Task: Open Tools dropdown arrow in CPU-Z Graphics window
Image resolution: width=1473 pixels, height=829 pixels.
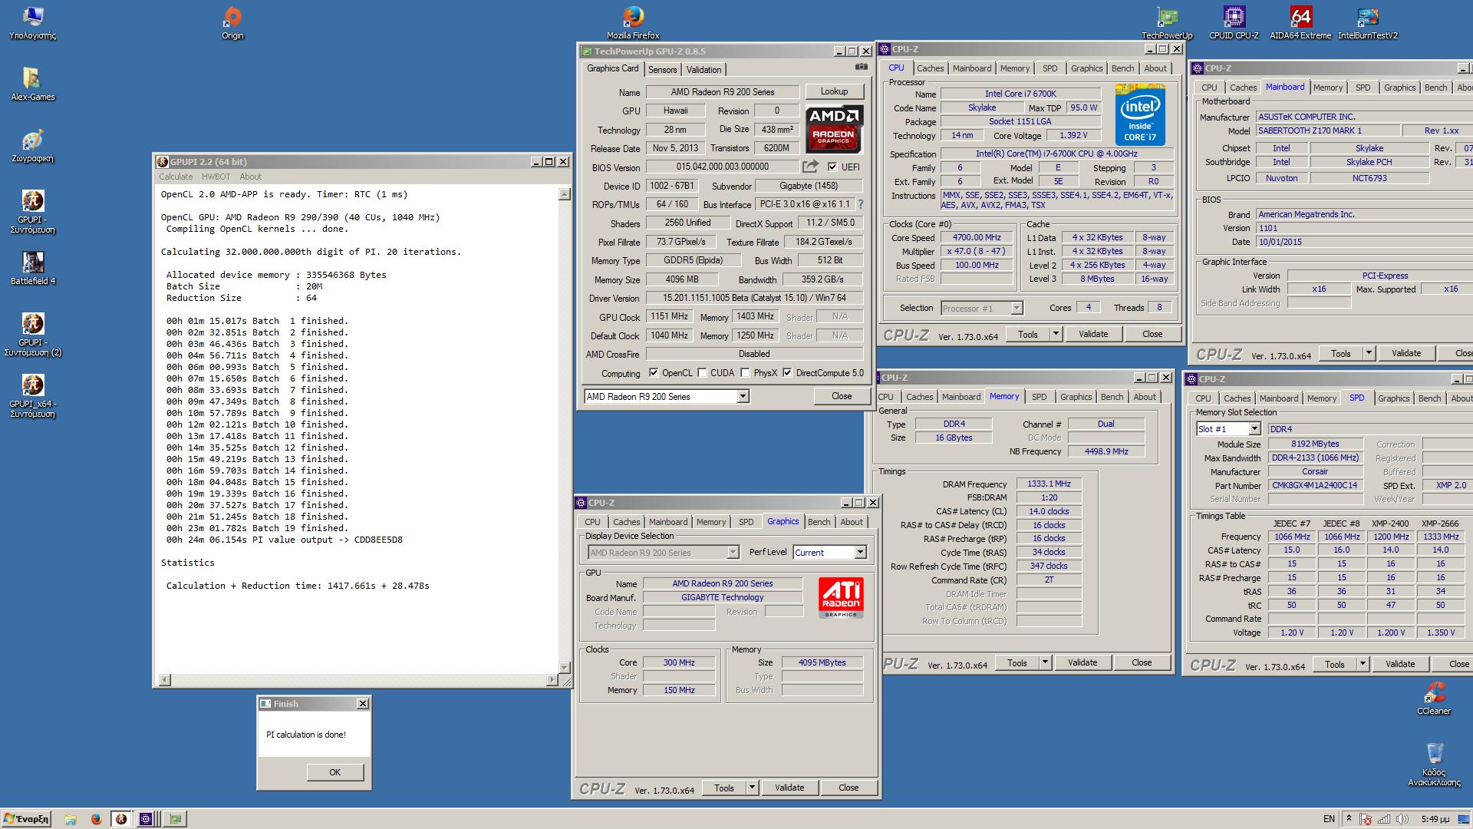Action: coord(752,788)
